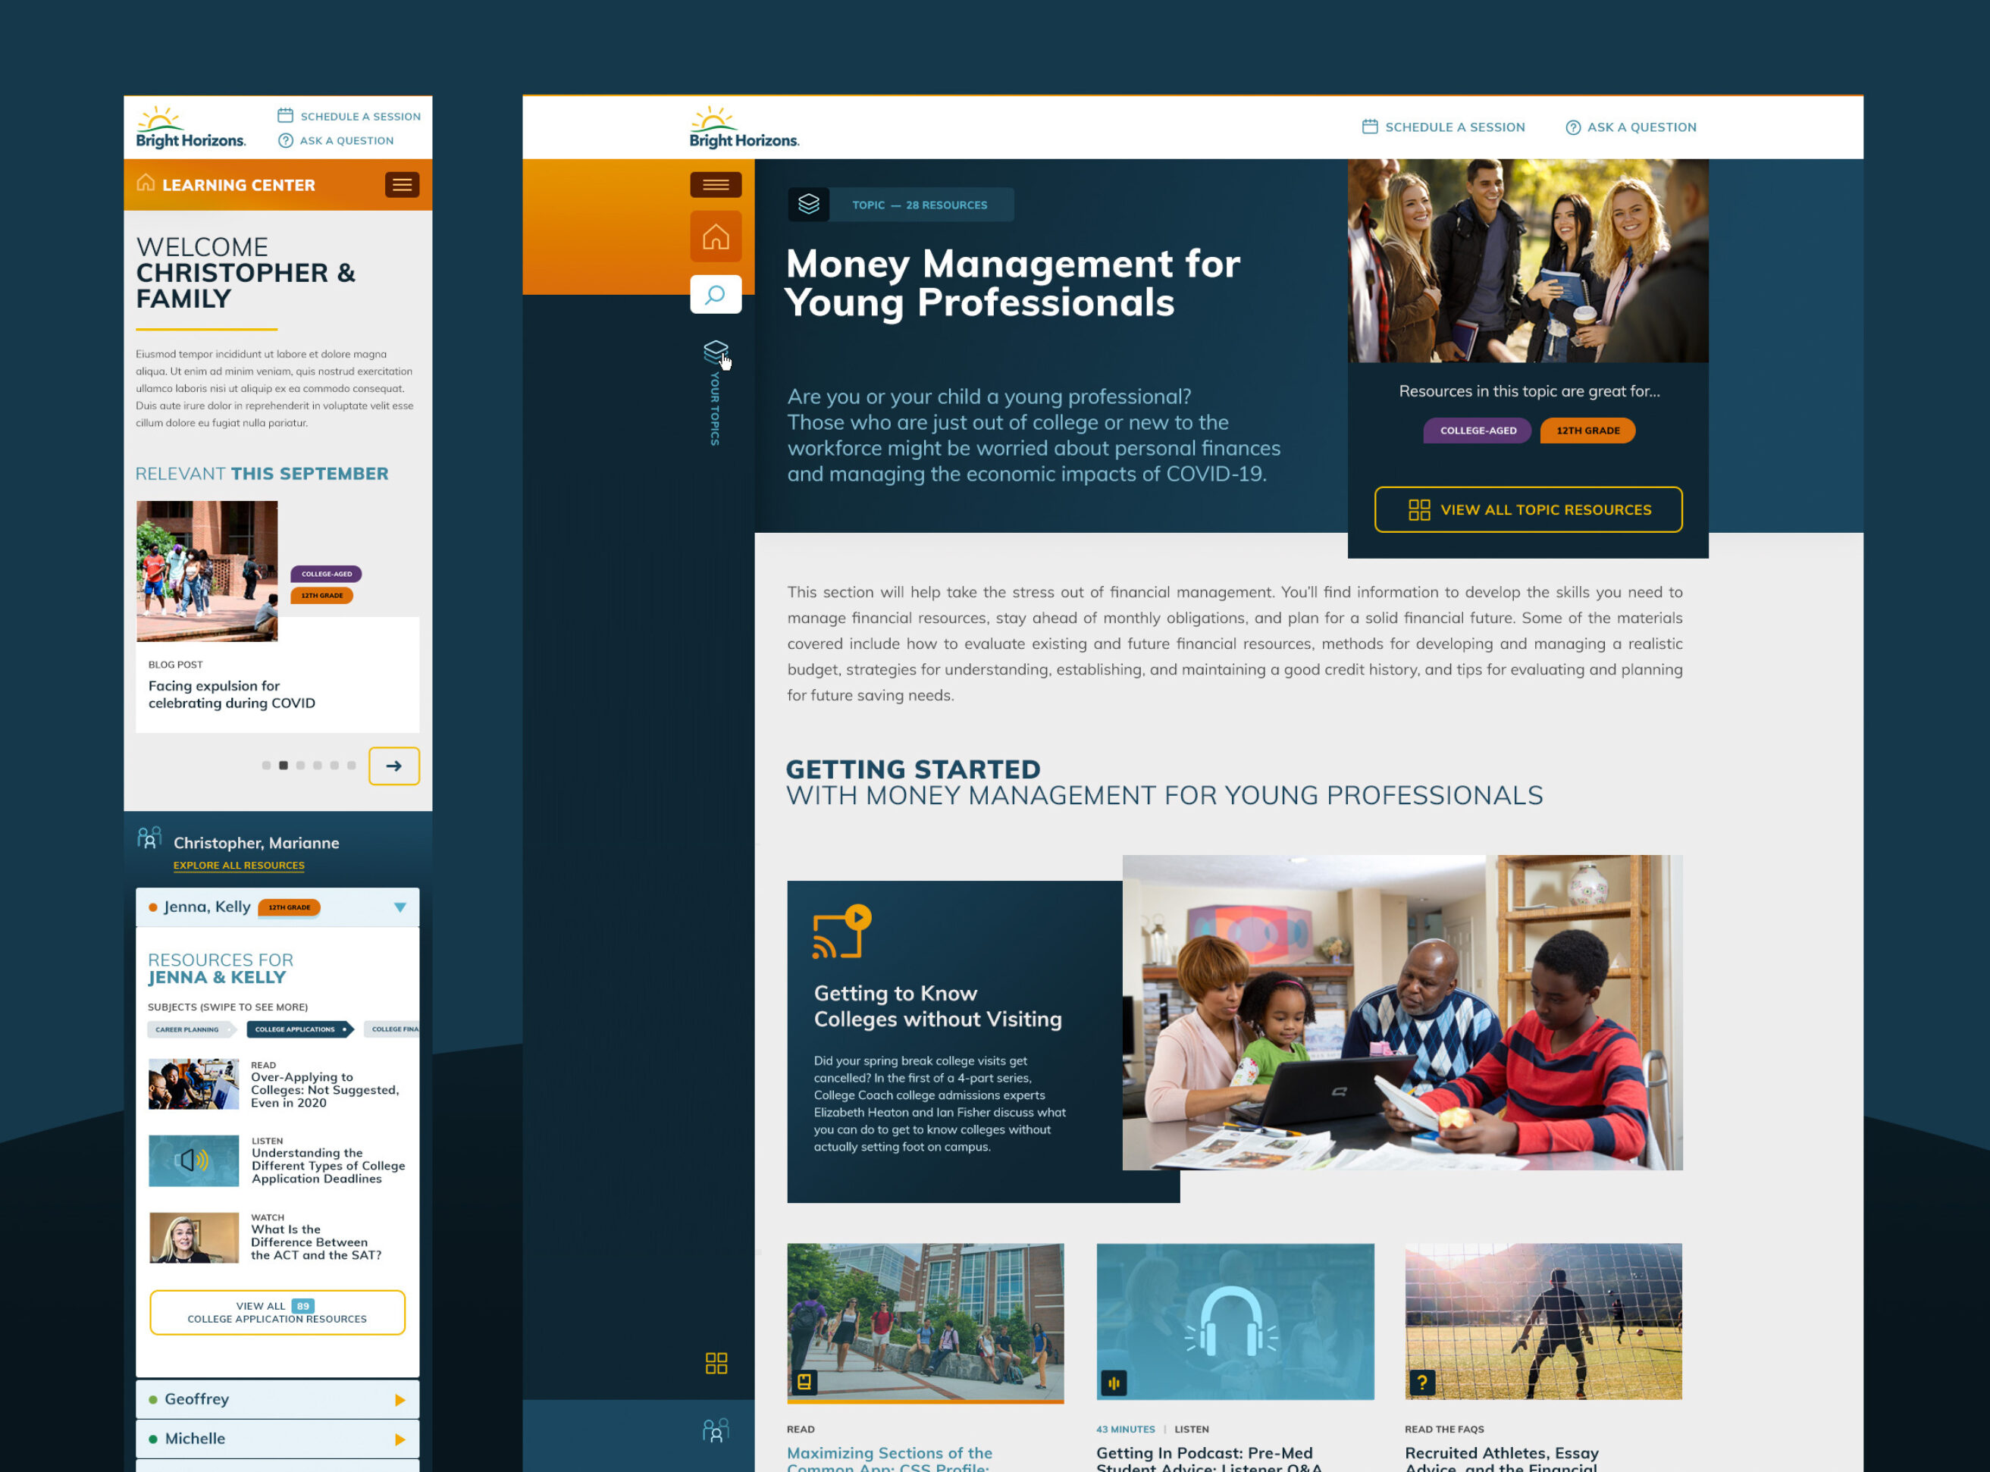Screen dimensions: 1990x1472
Task: Expand the Michelle row
Action: pos(277,1438)
